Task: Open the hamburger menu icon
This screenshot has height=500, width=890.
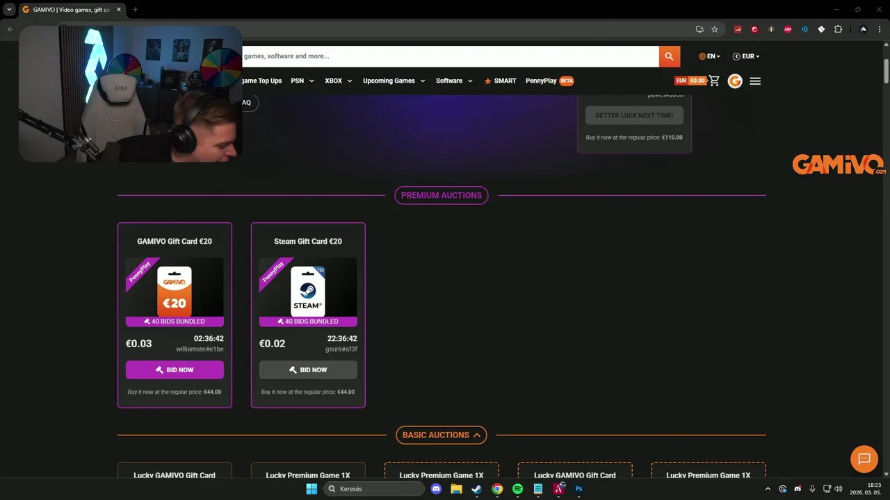Action: (755, 81)
